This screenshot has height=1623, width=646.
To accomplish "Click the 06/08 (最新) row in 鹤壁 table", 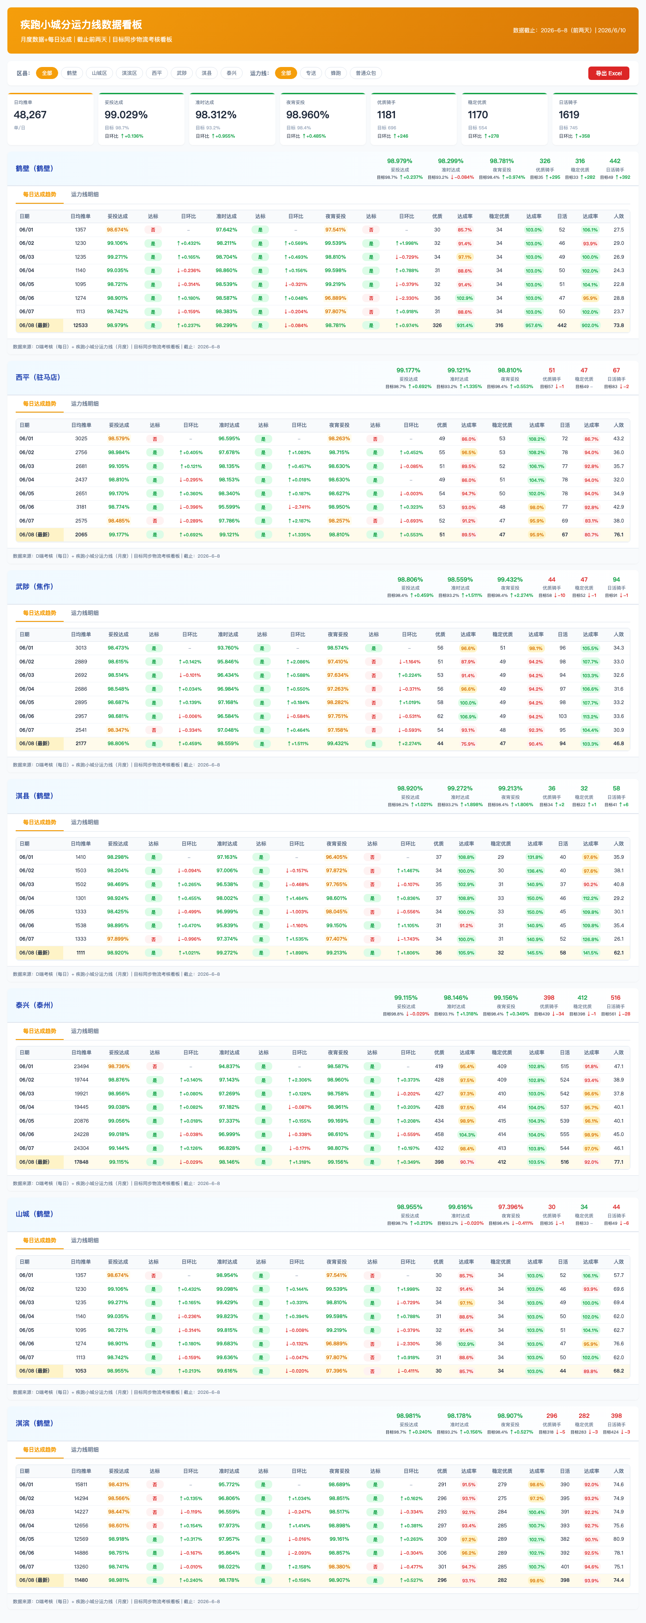I will point(323,326).
